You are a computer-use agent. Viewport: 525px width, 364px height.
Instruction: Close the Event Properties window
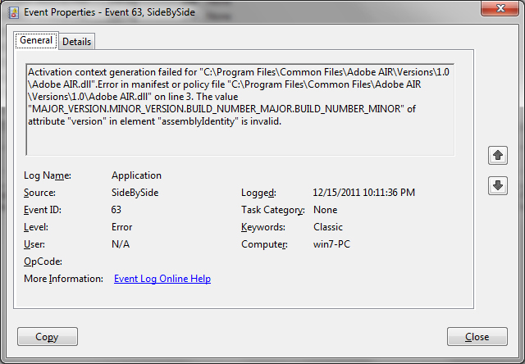tap(500, 8)
